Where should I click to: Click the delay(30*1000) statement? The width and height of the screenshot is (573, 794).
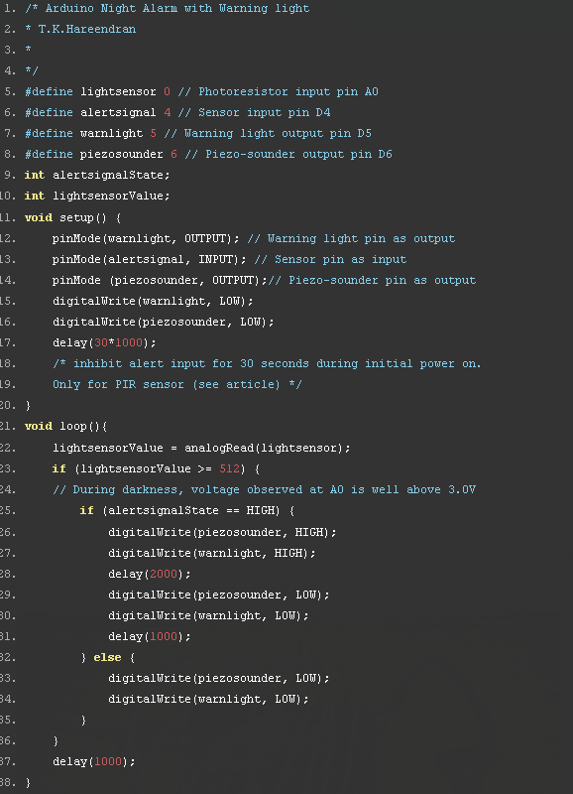[x=104, y=342]
